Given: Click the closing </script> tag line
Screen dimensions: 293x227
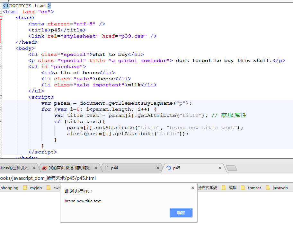Looking at the screenshot, I should pyautogui.click(x=43, y=152).
